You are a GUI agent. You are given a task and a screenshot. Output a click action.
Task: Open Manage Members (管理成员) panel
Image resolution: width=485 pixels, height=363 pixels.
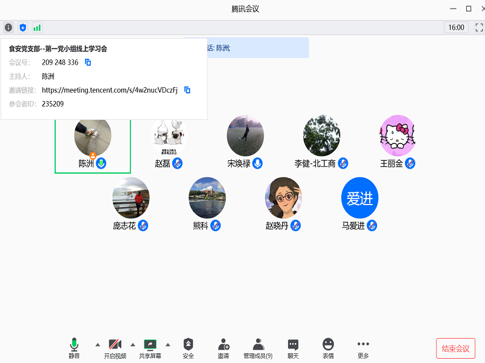click(x=258, y=348)
